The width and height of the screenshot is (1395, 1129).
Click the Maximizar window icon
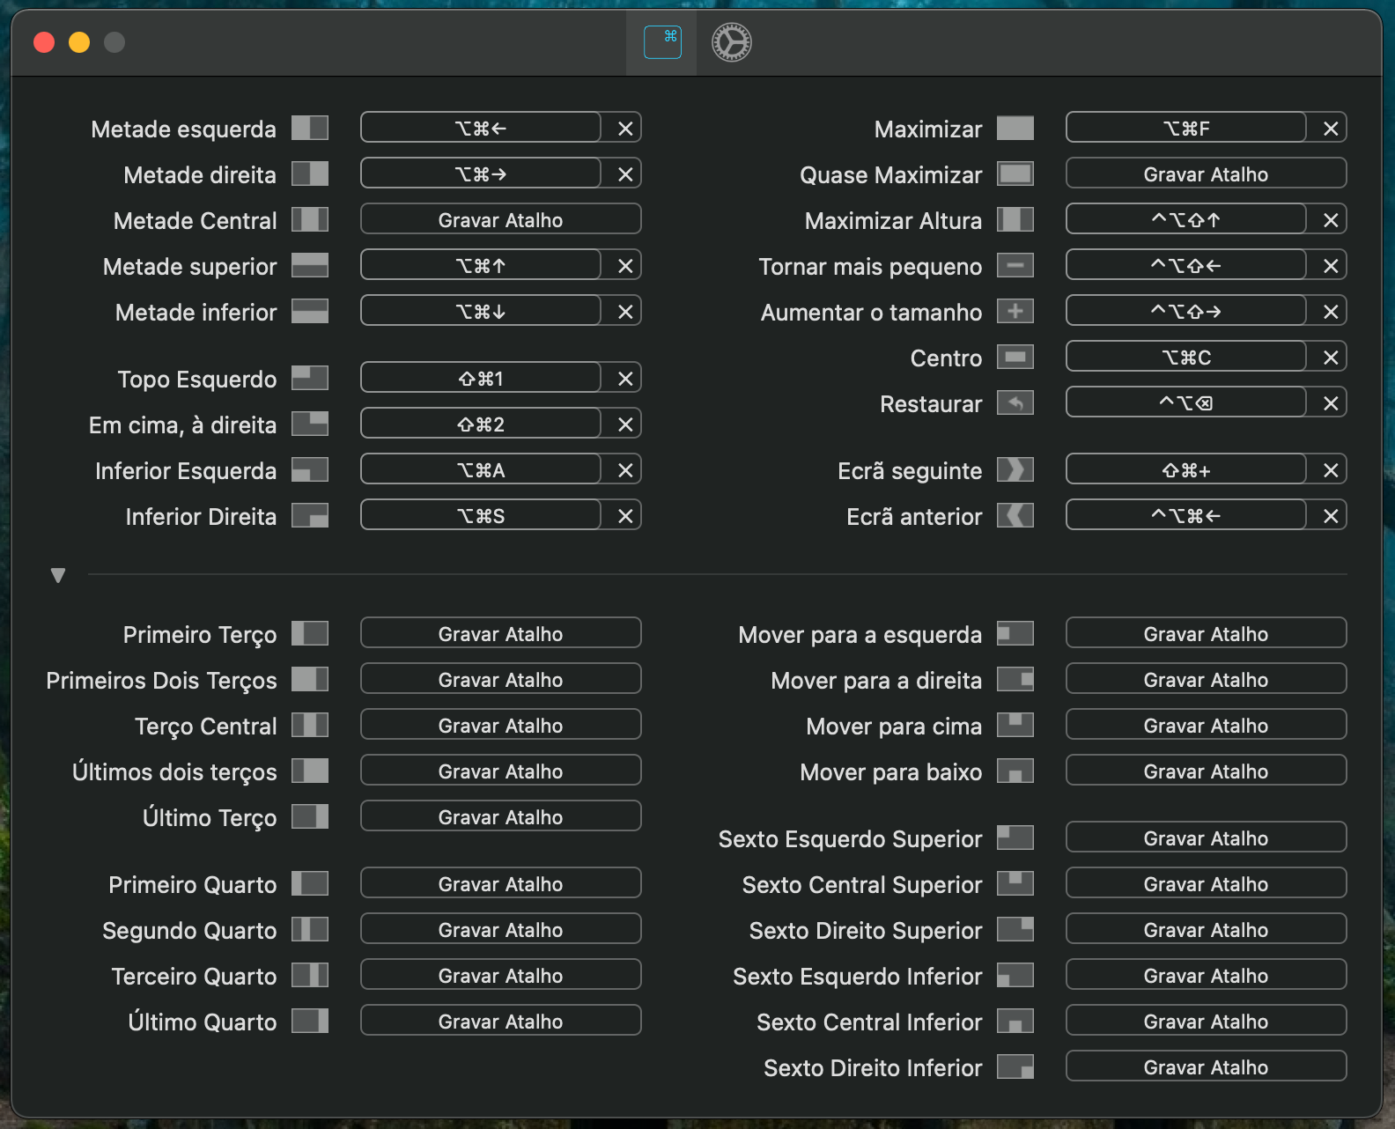pos(1015,129)
